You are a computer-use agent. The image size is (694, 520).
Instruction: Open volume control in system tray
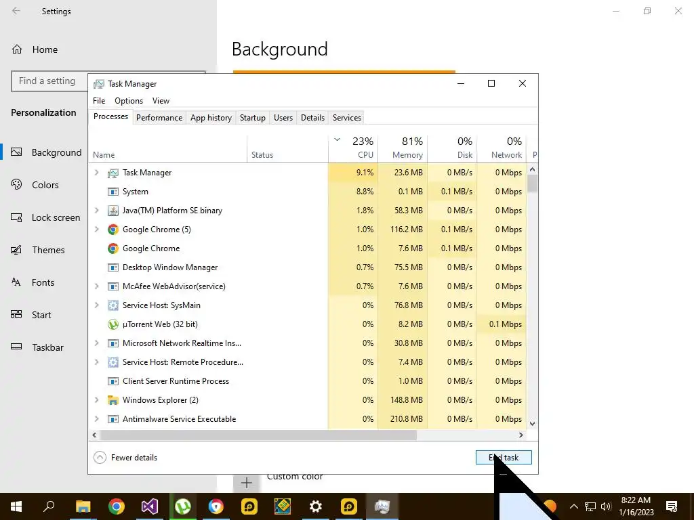[x=606, y=506]
